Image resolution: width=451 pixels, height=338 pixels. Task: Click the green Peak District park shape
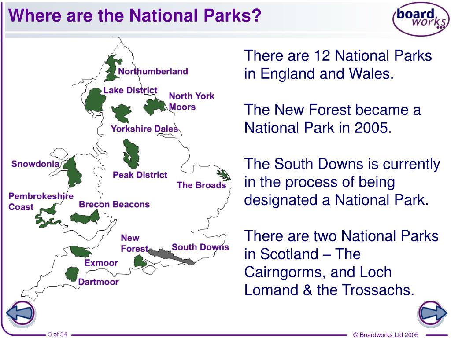click(131, 154)
